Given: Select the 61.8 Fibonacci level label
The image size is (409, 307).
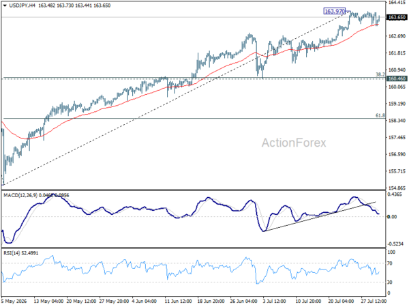Looking at the screenshot, I should coord(380,115).
